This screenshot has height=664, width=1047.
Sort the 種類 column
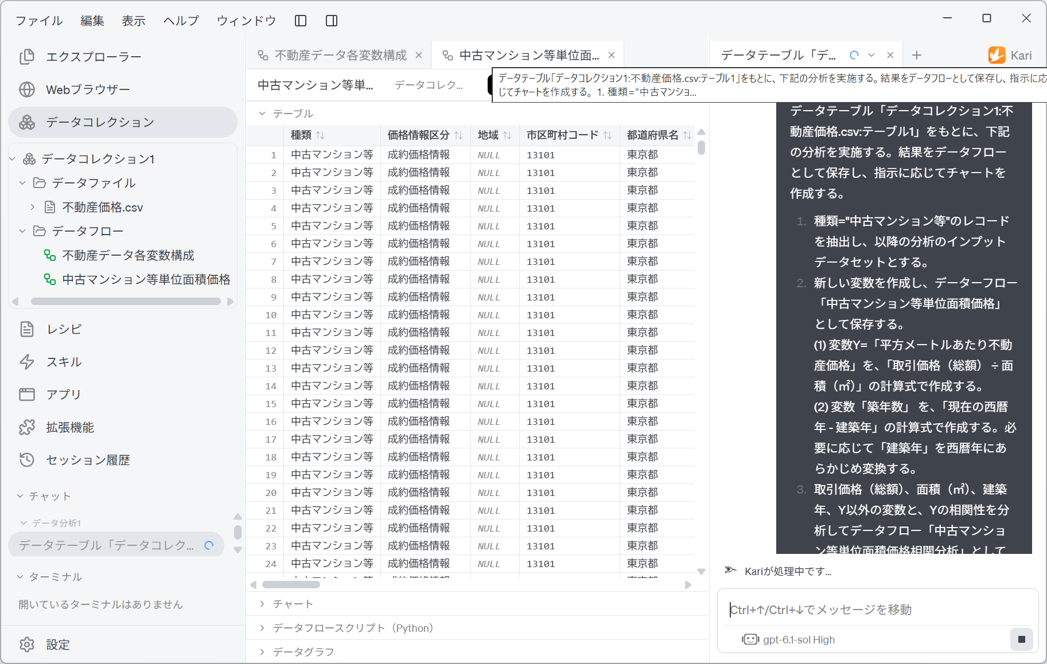pyautogui.click(x=320, y=135)
